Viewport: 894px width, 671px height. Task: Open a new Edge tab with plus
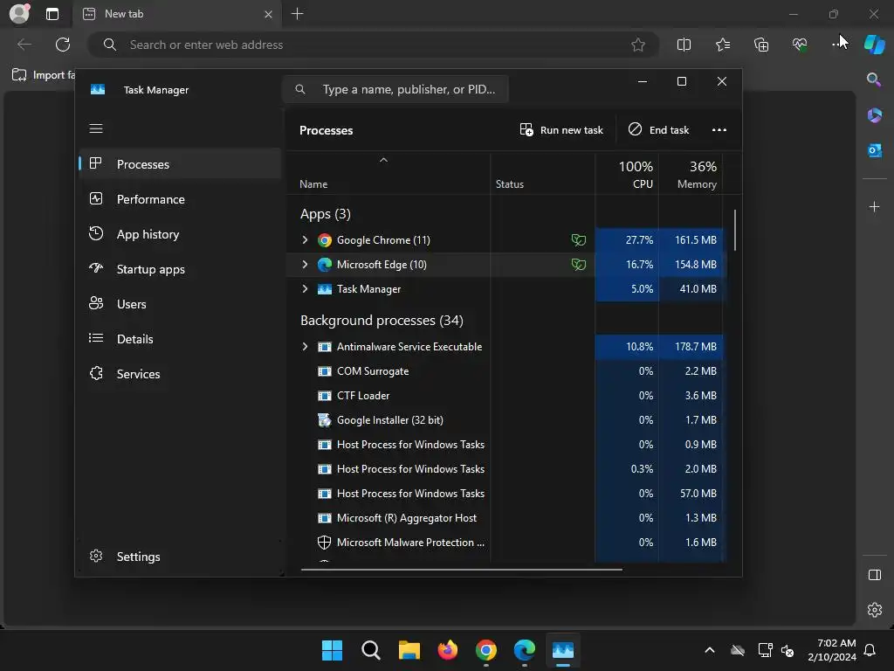click(297, 14)
